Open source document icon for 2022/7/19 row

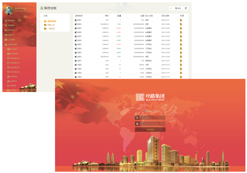(x=181, y=20)
